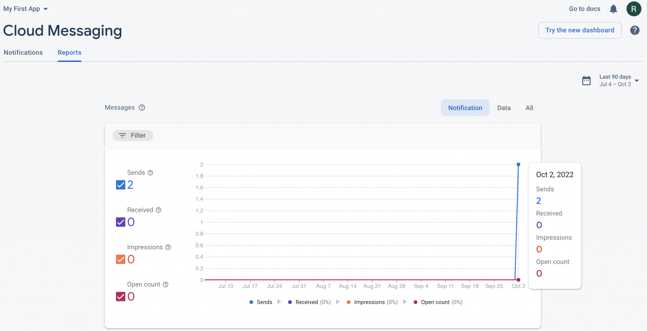
Task: Click the Sends legend label
Action: (x=264, y=302)
